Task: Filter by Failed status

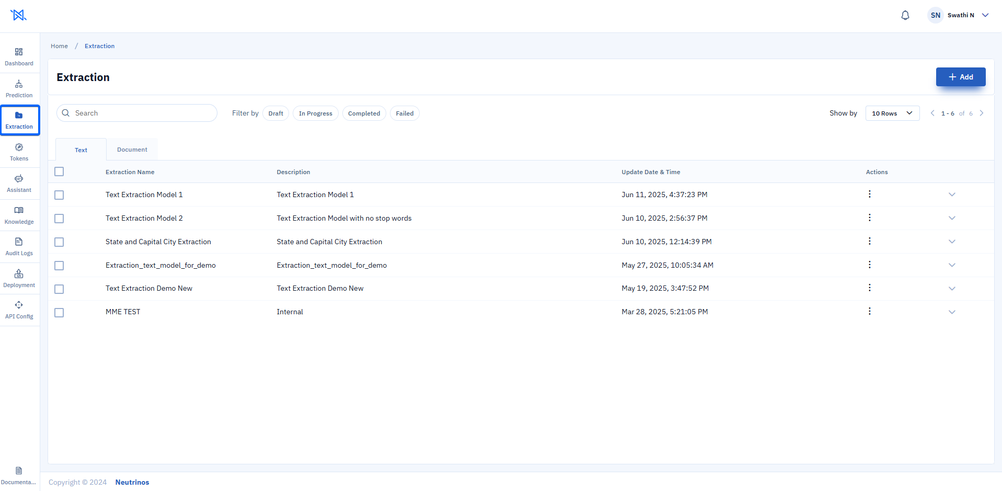Action: coord(405,113)
